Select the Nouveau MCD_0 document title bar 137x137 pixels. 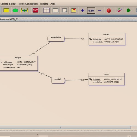pos(68,19)
